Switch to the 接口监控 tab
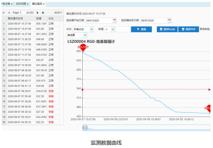The height and width of the screenshot is (148, 213). 37,4
